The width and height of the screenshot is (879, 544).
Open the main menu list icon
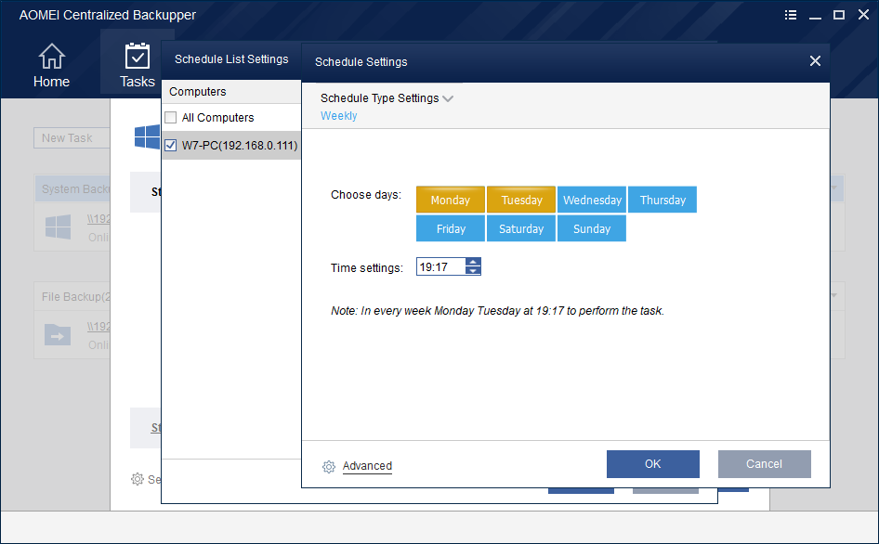point(791,15)
